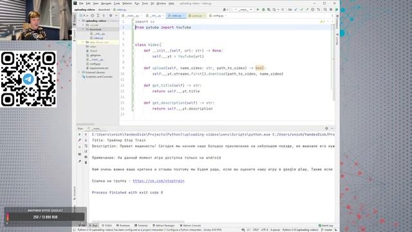The width and height of the screenshot is (412, 232).
Task: Open the TODO tool window
Action: [107, 226]
